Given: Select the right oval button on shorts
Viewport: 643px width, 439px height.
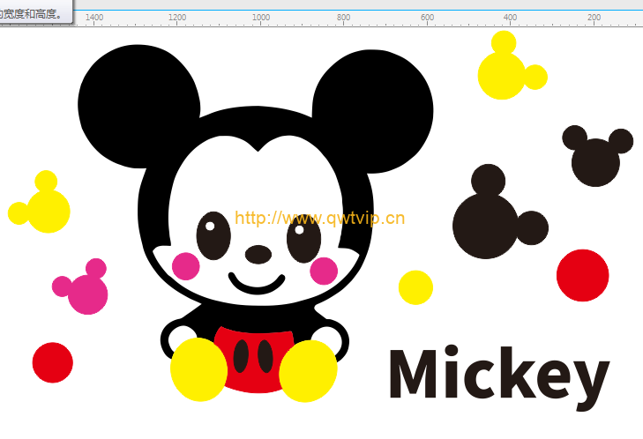Looking at the screenshot, I should (265, 356).
